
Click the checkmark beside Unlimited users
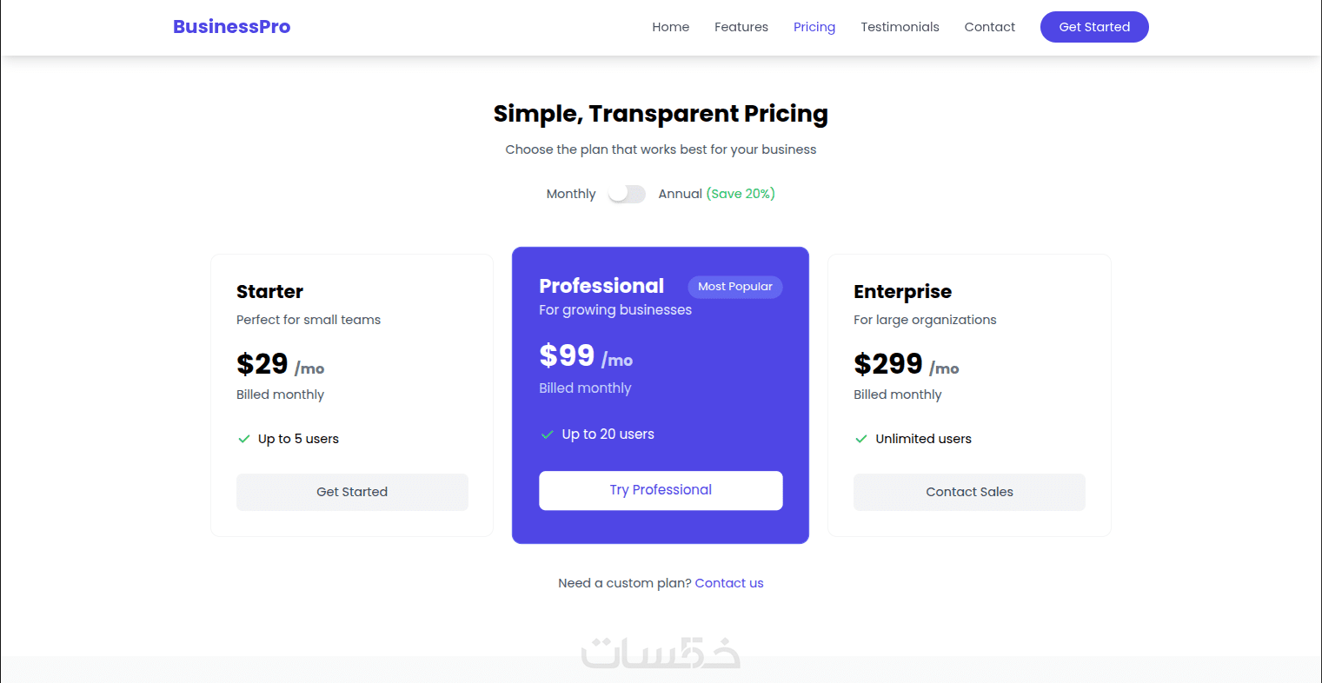point(861,439)
